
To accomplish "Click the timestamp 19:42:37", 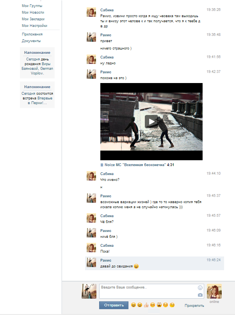I will [214, 72].
